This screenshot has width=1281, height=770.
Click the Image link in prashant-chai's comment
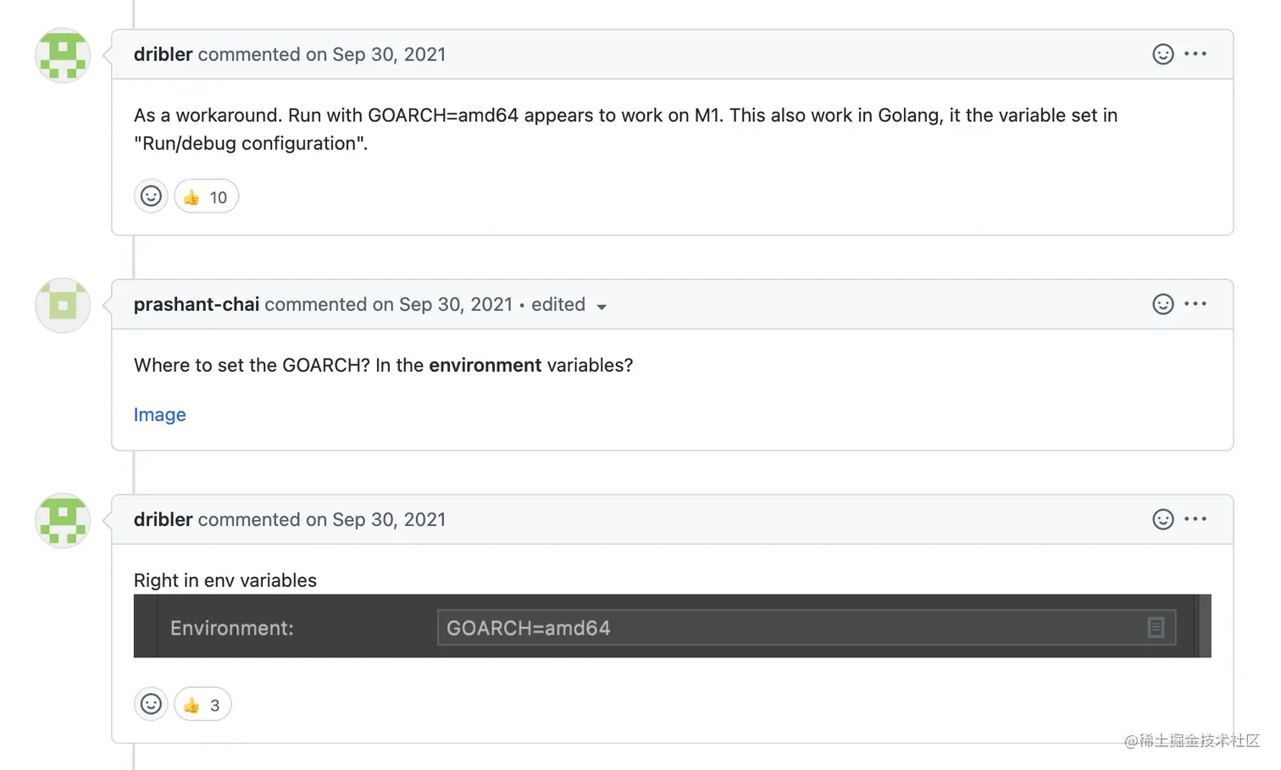(x=159, y=414)
